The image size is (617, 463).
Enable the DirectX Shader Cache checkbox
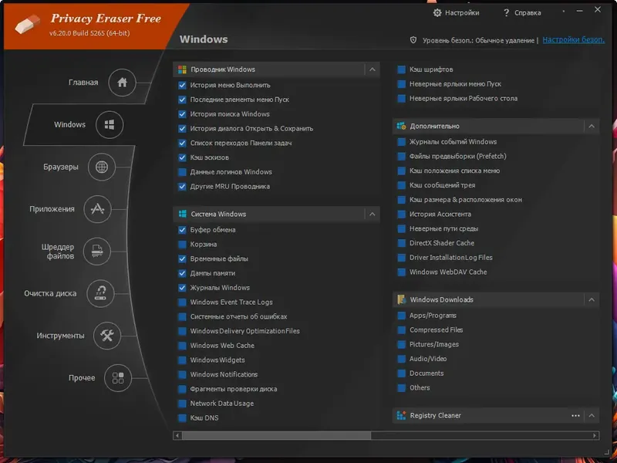pyautogui.click(x=402, y=243)
